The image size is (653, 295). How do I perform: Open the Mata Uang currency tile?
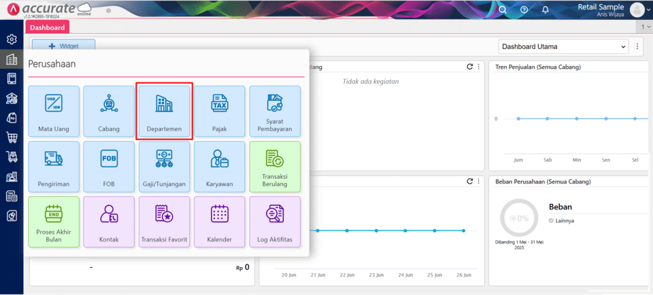coord(54,111)
